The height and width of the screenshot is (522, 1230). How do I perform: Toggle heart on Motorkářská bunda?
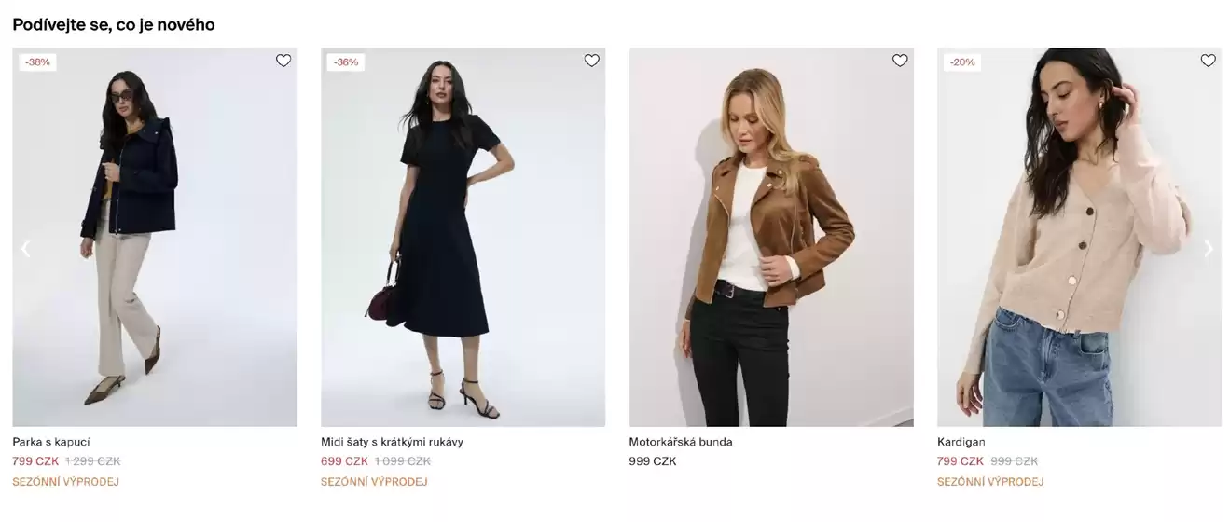(900, 61)
